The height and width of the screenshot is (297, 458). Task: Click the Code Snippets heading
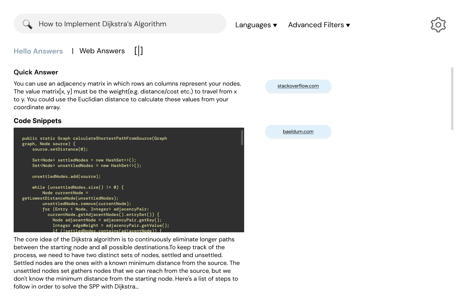(38, 121)
